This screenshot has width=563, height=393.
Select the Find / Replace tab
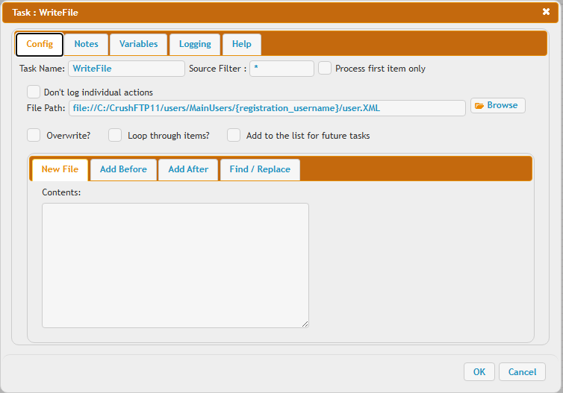tap(260, 169)
